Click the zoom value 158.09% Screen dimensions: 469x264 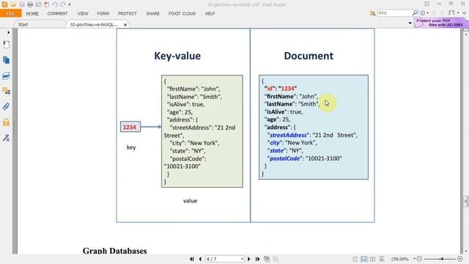399,259
